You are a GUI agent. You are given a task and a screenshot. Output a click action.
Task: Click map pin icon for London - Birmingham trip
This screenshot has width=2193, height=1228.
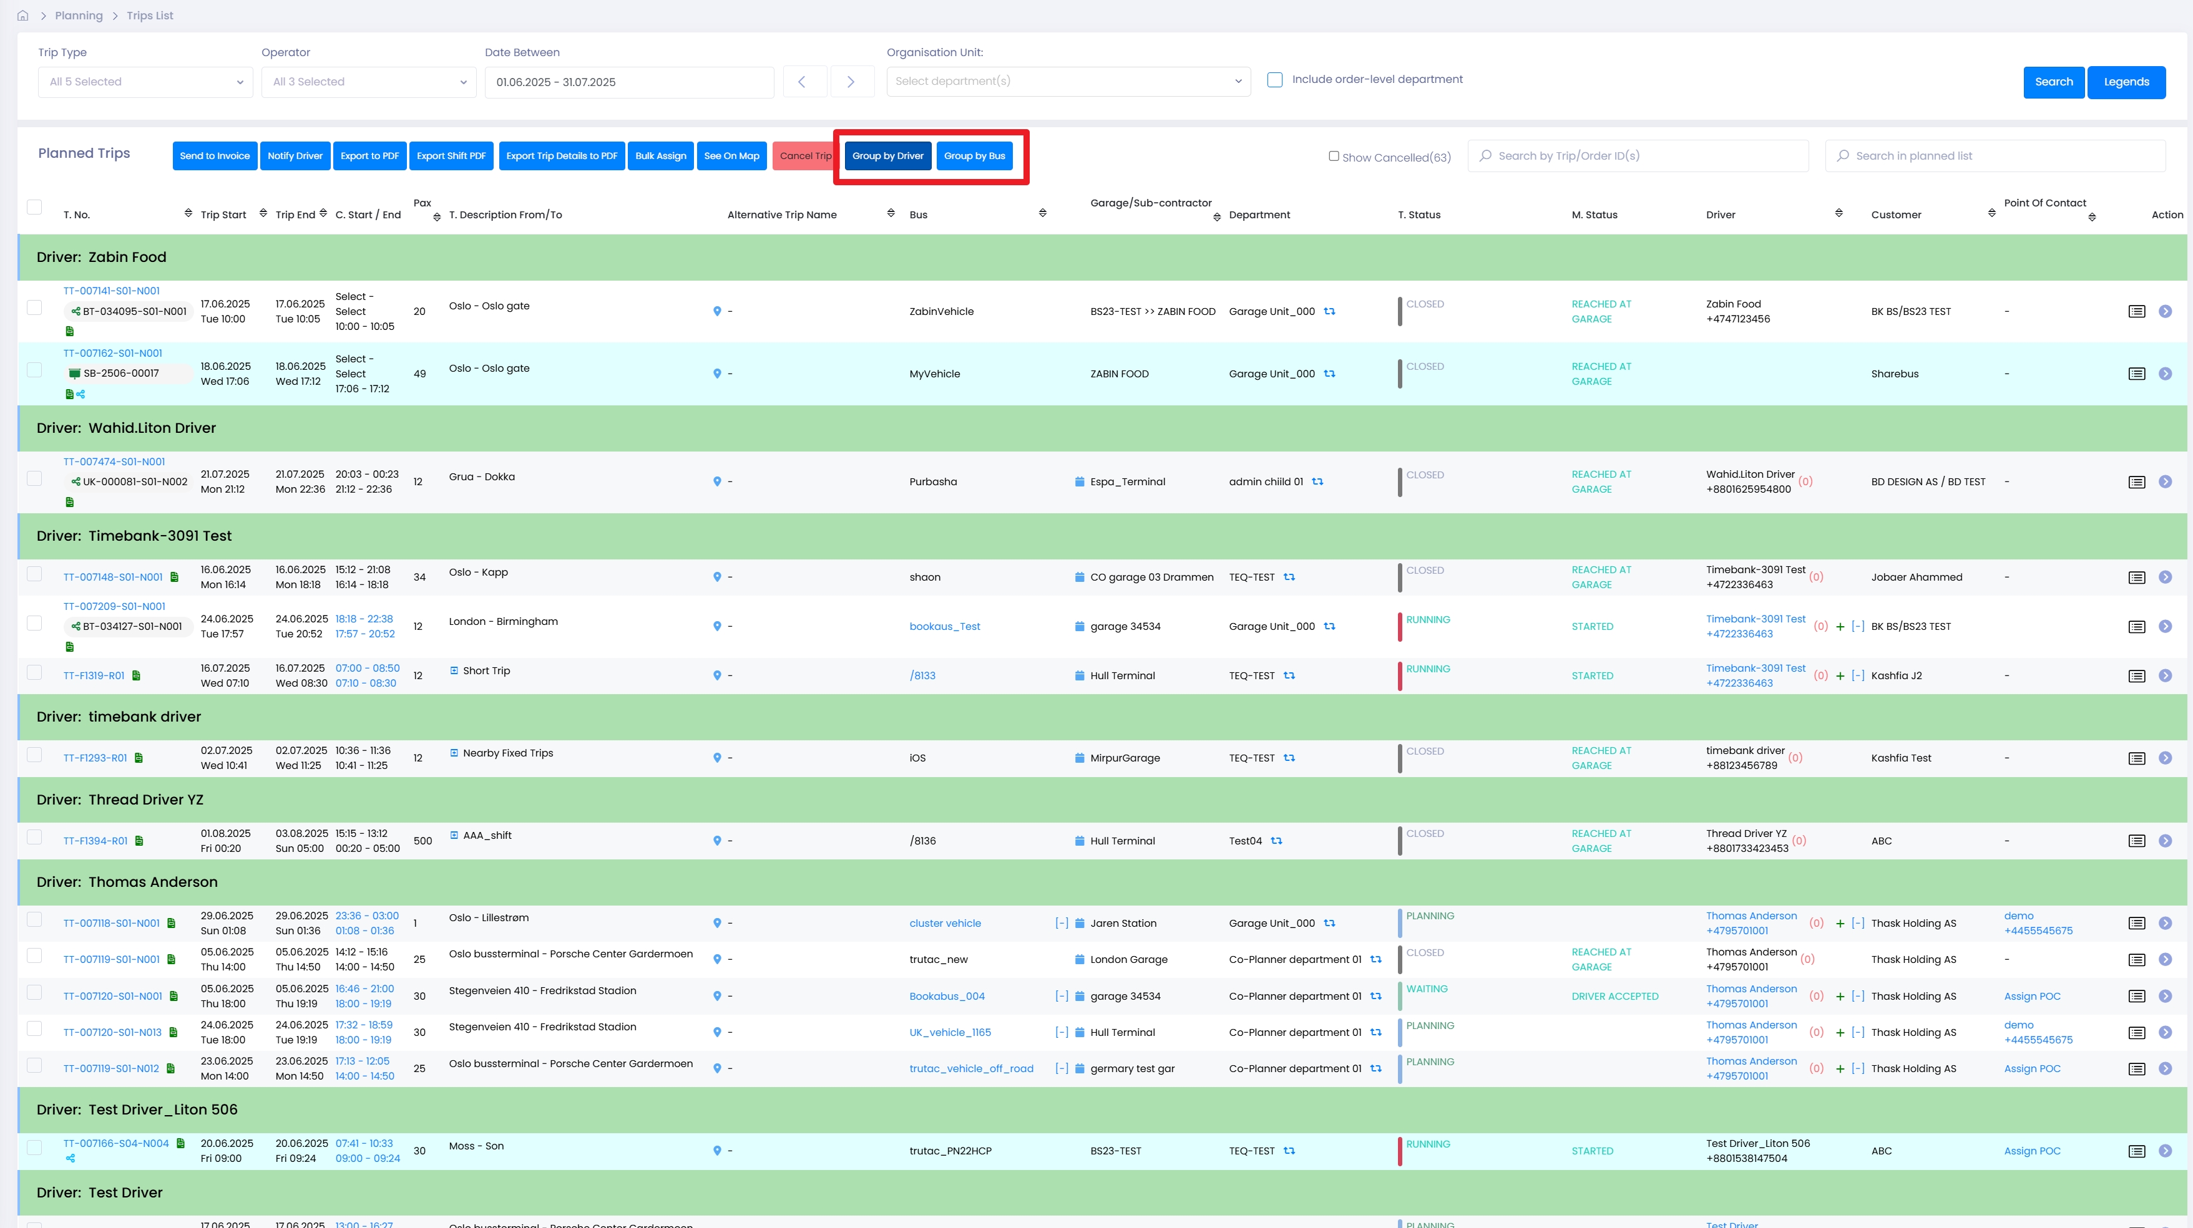click(x=717, y=626)
